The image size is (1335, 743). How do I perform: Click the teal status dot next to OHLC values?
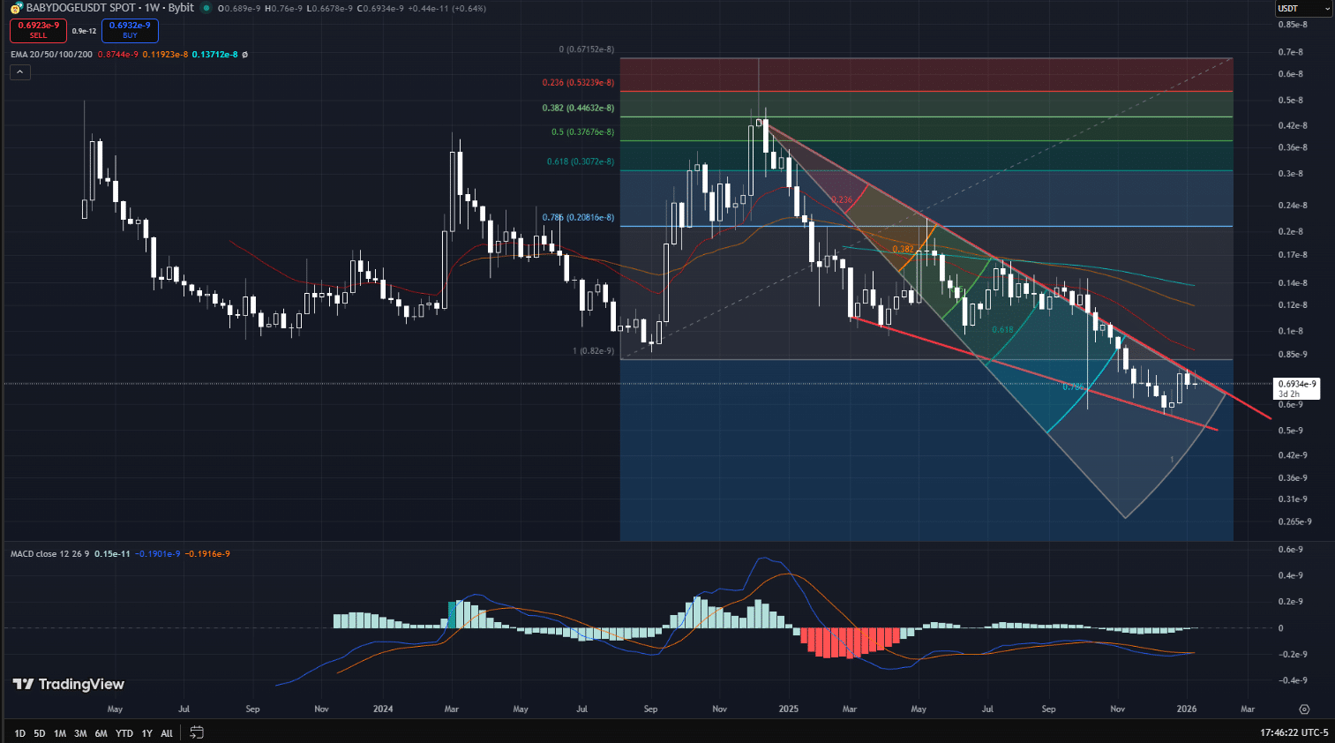point(206,8)
